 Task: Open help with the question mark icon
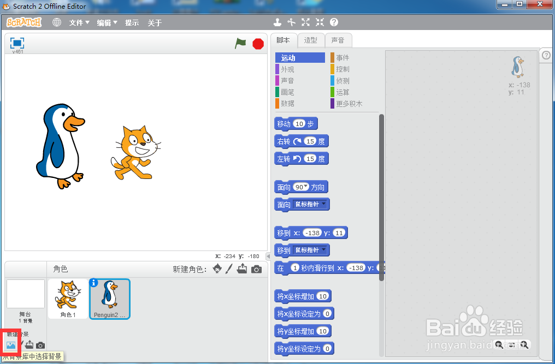(x=333, y=22)
